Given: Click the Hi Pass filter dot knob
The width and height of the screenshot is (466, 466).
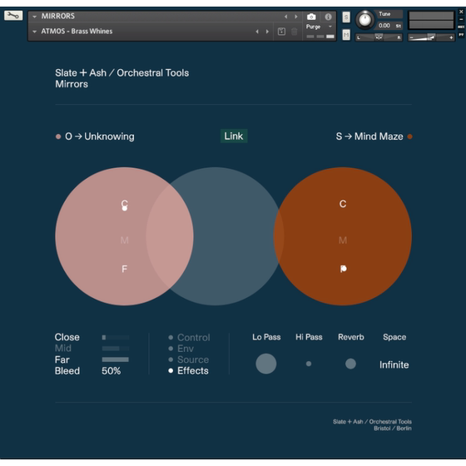Looking at the screenshot, I should [309, 364].
